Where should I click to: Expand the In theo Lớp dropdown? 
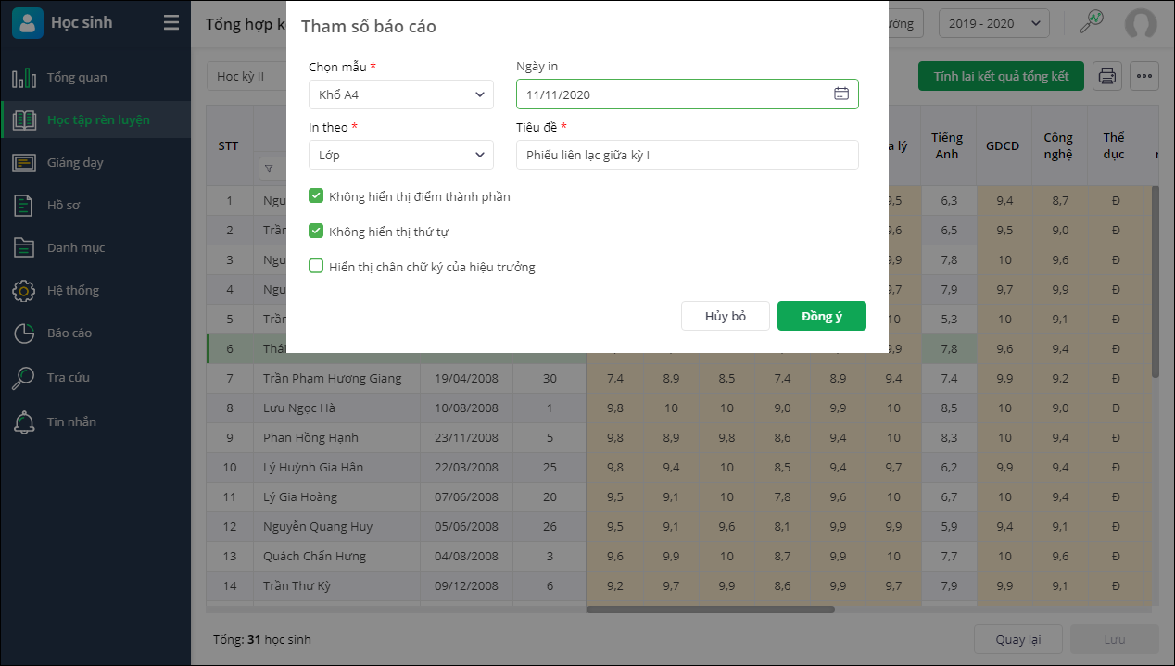[x=400, y=155]
